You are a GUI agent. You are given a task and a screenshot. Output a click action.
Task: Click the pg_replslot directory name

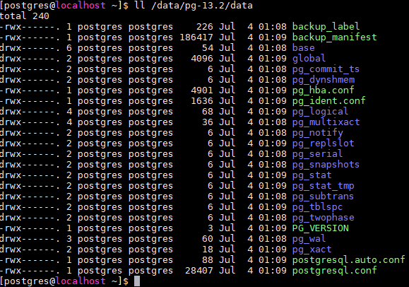click(324, 143)
